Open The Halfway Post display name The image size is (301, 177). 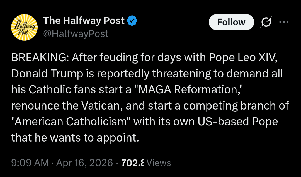click(84, 21)
